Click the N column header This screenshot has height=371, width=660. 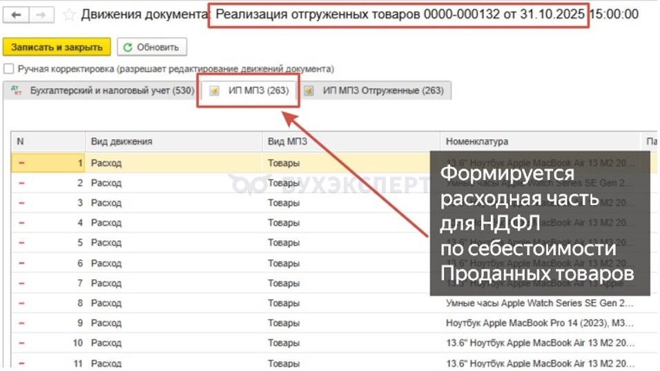(48, 141)
